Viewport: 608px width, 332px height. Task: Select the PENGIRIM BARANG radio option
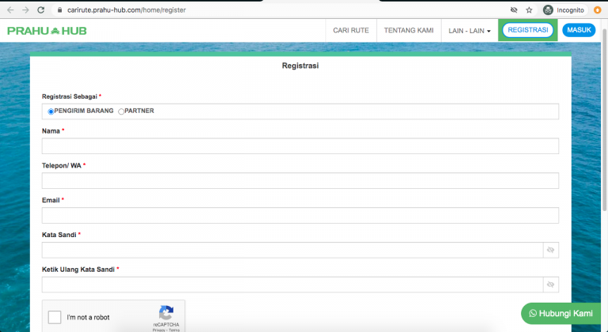51,111
